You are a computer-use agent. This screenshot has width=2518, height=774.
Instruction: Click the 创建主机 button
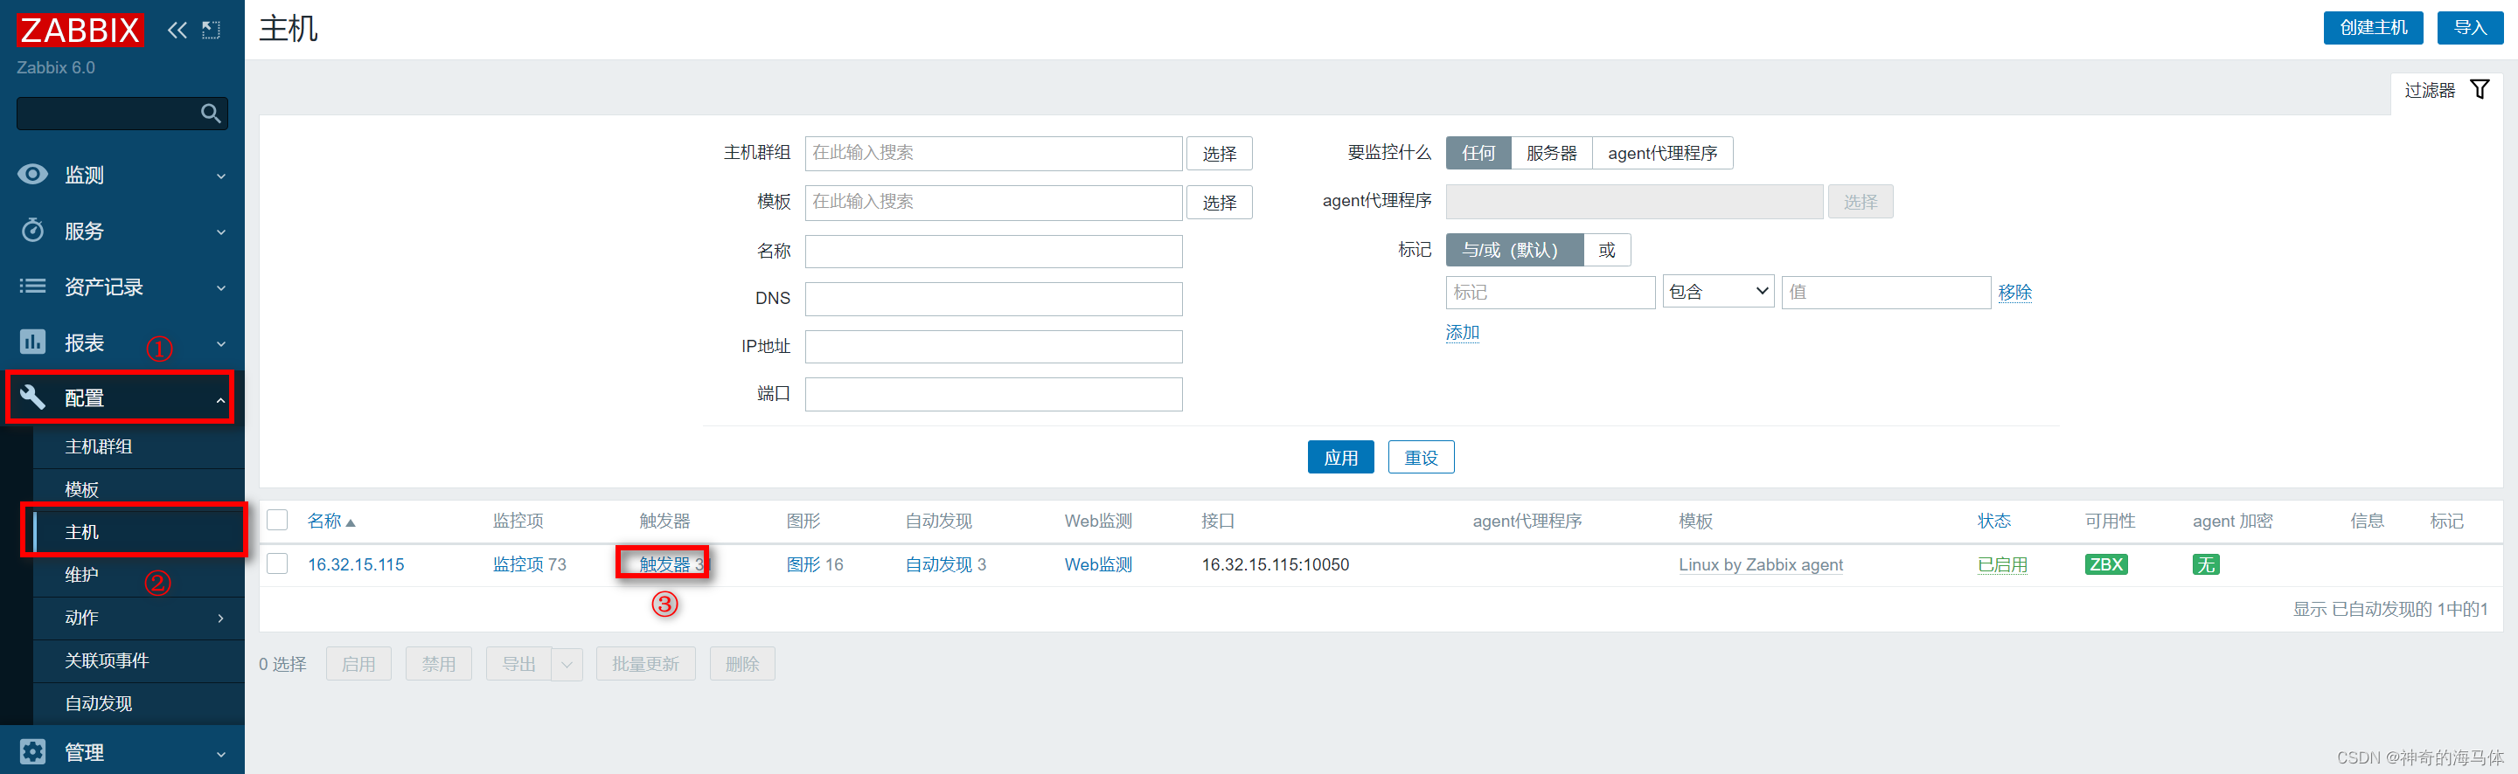2372,27
